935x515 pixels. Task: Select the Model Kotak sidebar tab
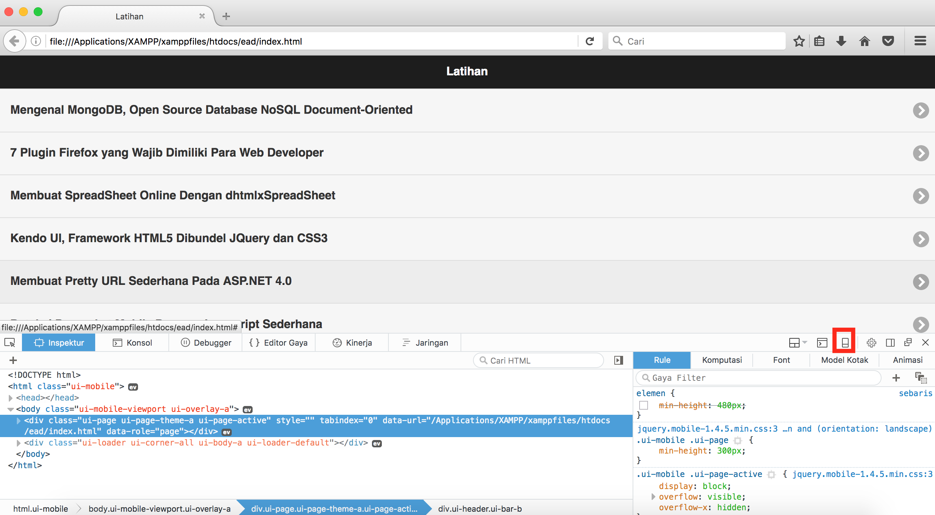(844, 360)
